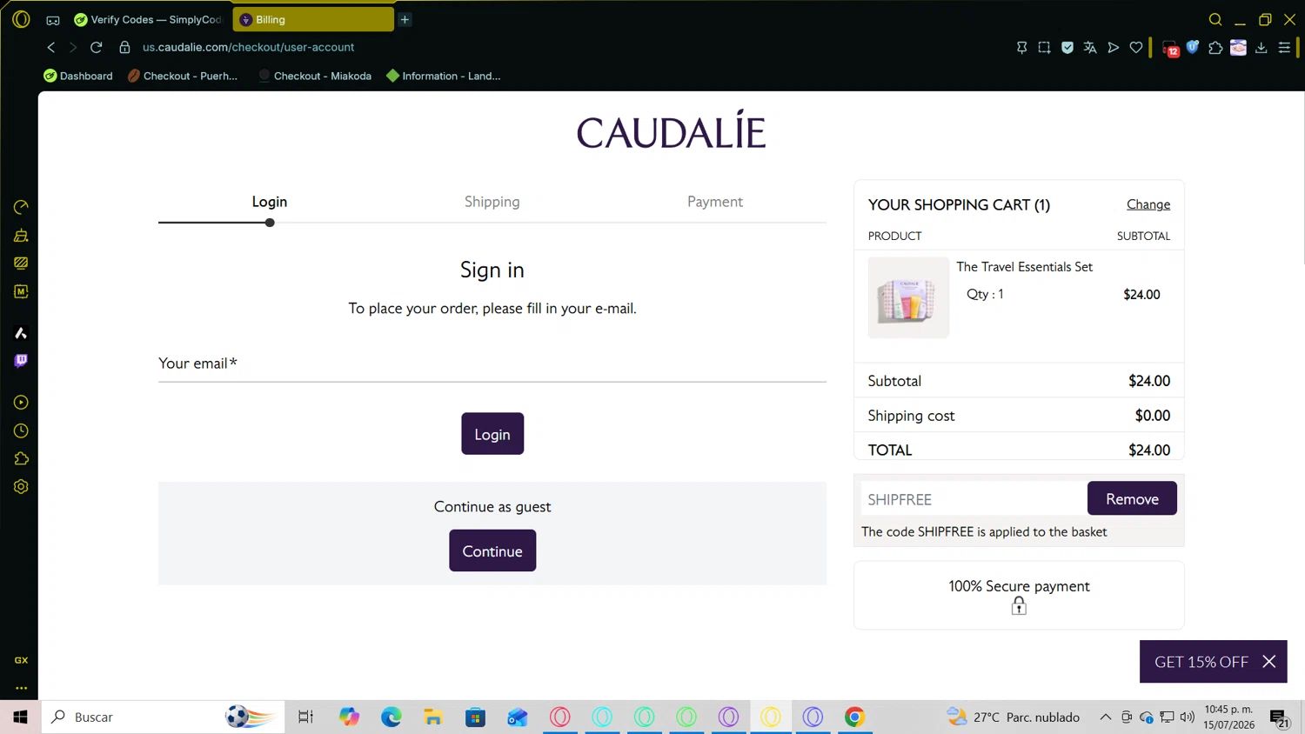Open the profile avatar in toolbar
1305x734 pixels.
[x=1238, y=47]
